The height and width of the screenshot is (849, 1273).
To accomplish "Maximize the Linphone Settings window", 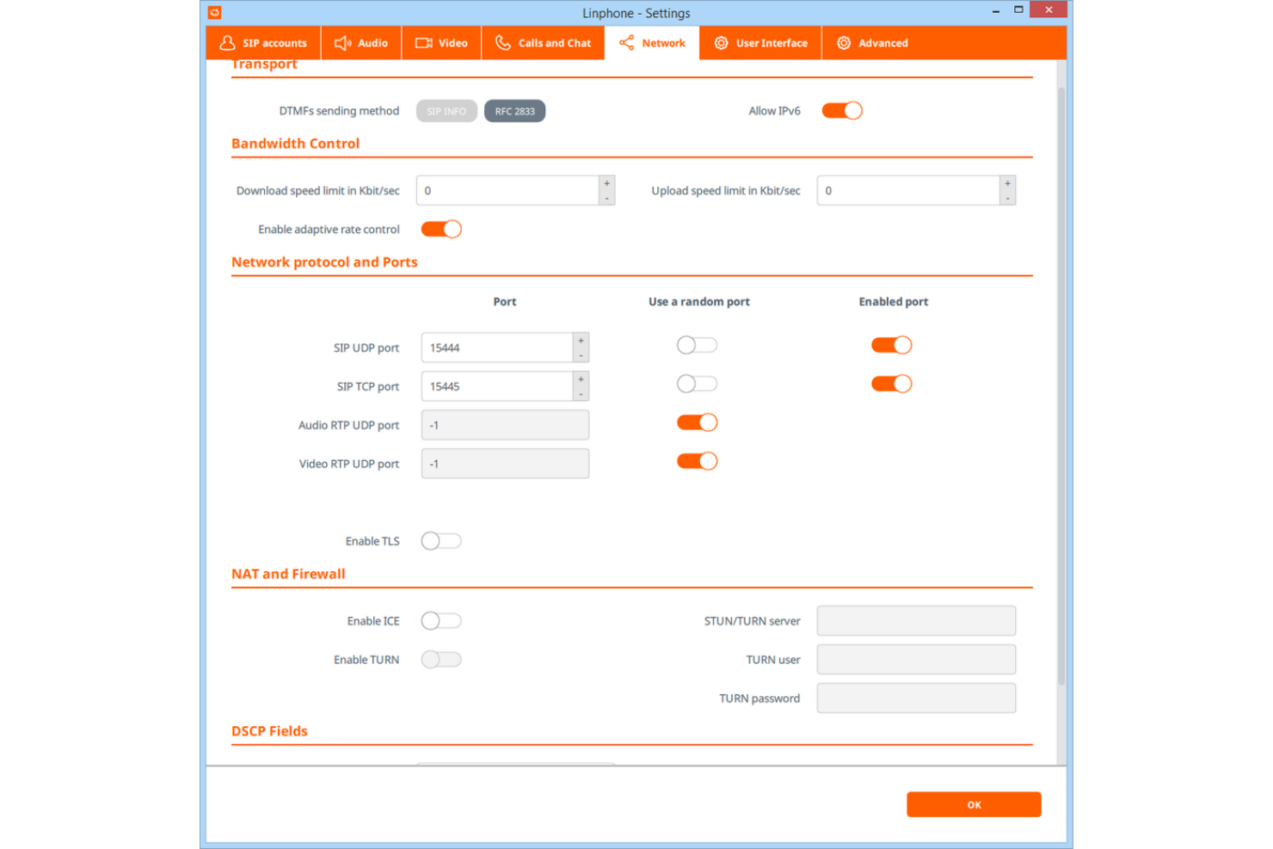I will click(x=1018, y=9).
